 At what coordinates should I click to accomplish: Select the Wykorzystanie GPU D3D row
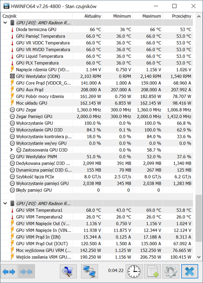coord(97,130)
